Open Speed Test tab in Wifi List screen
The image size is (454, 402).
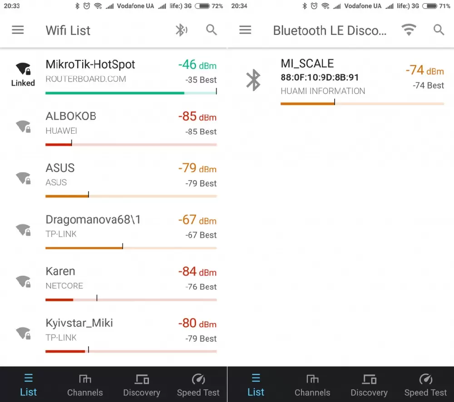pyautogui.click(x=198, y=384)
